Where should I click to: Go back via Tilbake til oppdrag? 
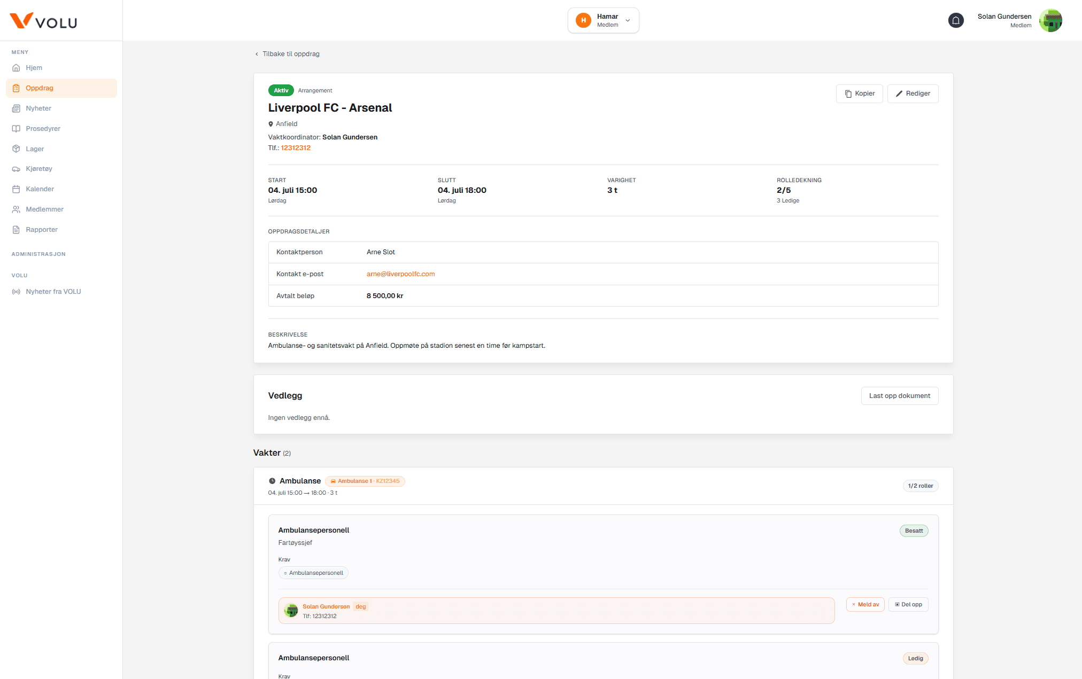287,54
